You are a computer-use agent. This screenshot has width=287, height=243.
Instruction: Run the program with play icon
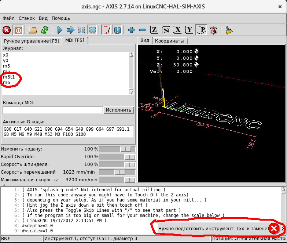coord(59,30)
